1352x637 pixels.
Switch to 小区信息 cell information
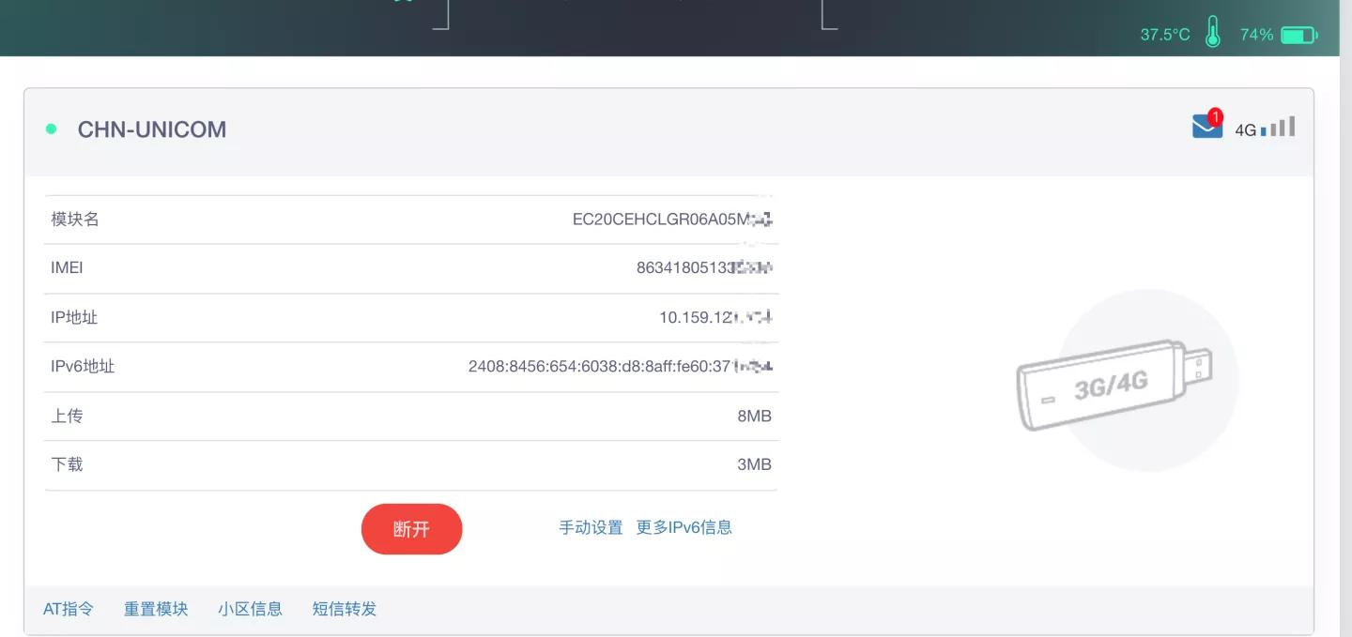click(x=250, y=609)
